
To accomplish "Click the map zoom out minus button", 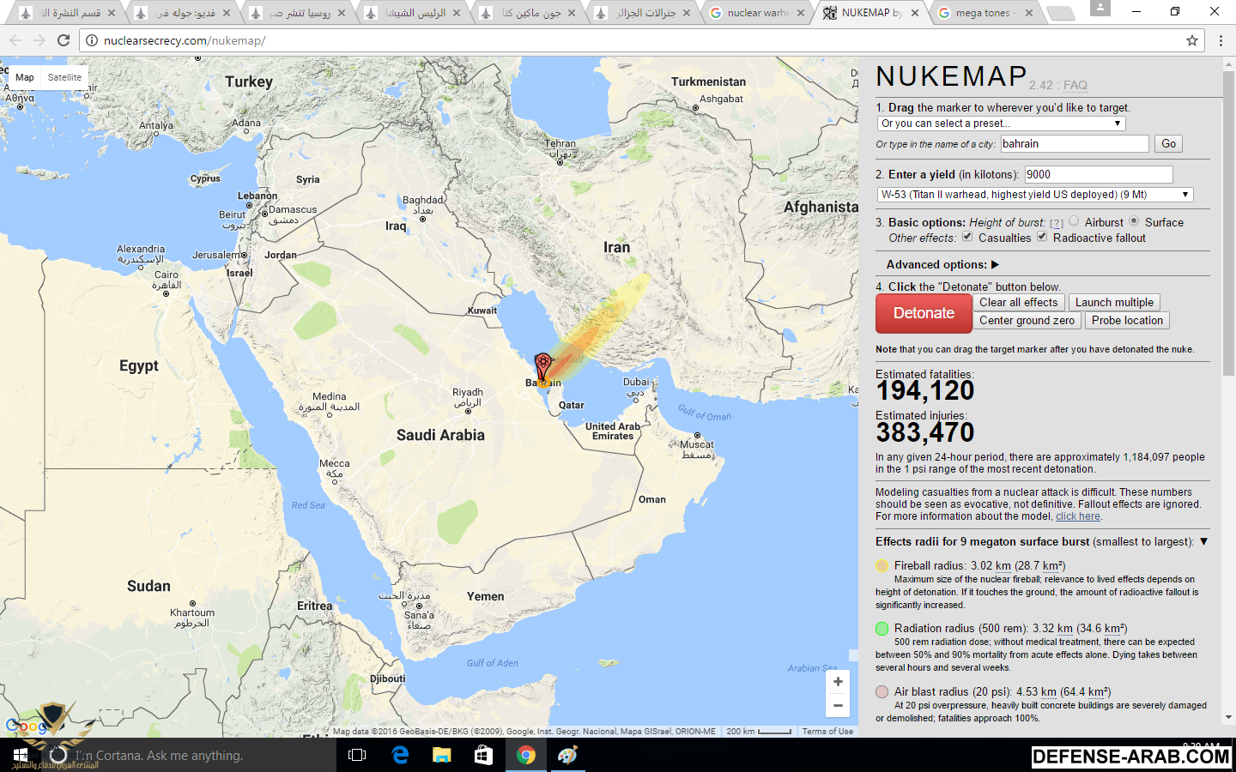I will click(838, 705).
